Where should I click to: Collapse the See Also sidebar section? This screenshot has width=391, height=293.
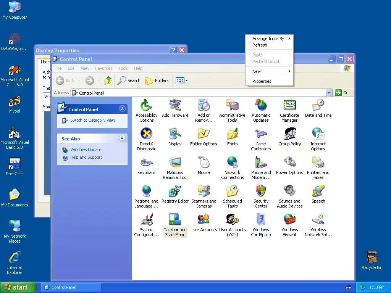coord(122,138)
